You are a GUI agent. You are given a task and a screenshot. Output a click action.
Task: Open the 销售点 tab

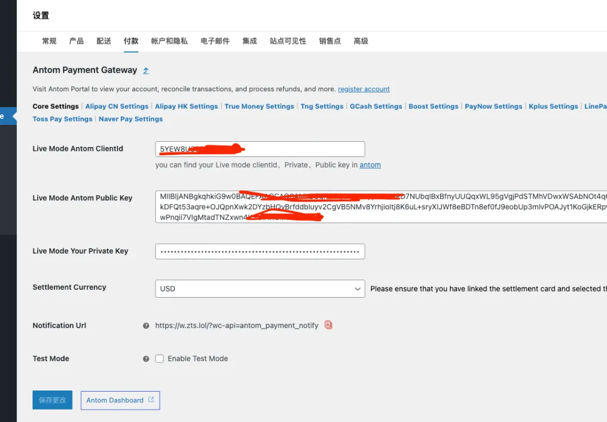[330, 41]
